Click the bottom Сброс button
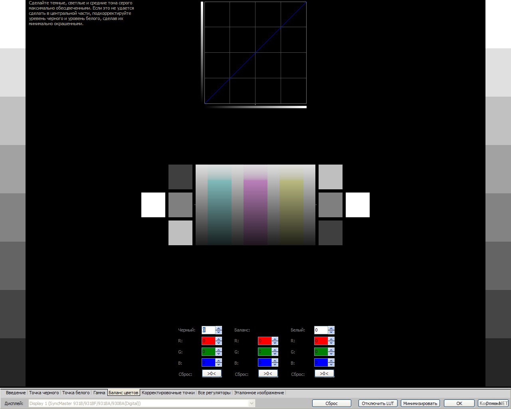The width and height of the screenshot is (511, 409). [331, 403]
